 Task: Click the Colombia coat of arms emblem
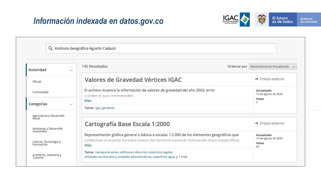pyautogui.click(x=262, y=20)
